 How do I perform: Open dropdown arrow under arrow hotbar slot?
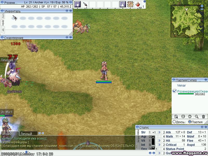tap(85, 8)
